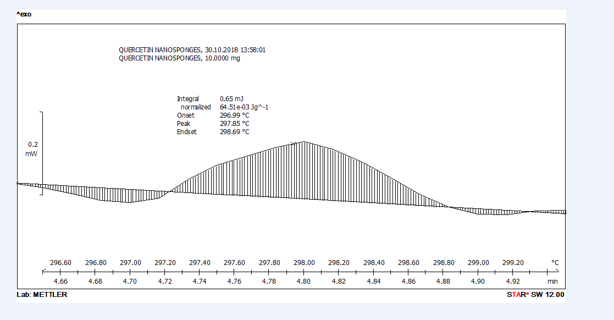Image resolution: width=614 pixels, height=320 pixels.
Task: Click the Lab: METTLER footer text
Action: click(42, 295)
